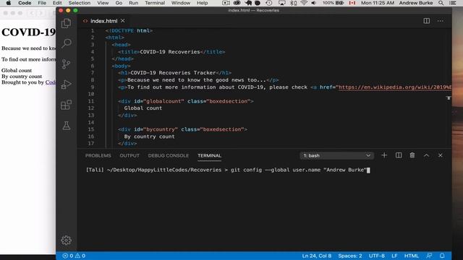
Task: Open the View menu
Action: (x=103, y=3)
